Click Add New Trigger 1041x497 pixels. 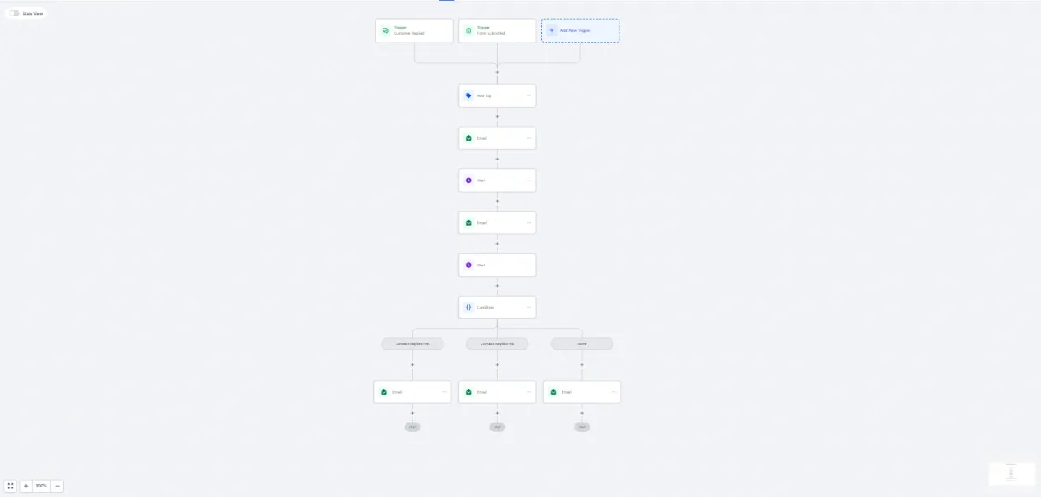point(580,30)
